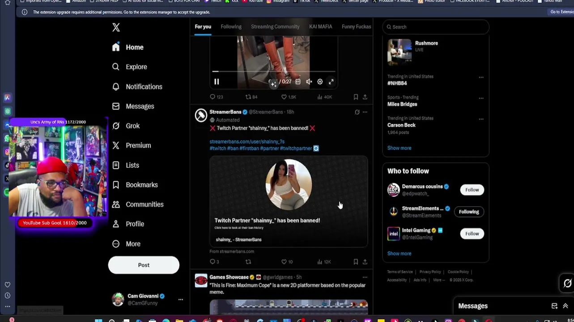
Task: Toggle video mute speaker icon
Action: pyautogui.click(x=309, y=82)
